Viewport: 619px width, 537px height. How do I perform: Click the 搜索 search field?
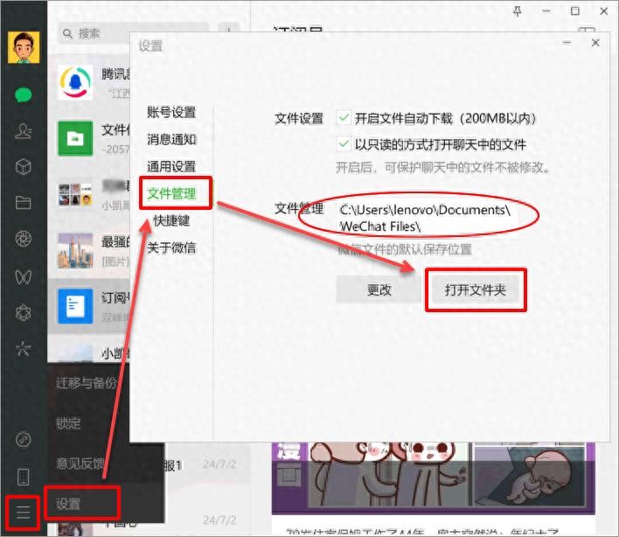click(131, 33)
